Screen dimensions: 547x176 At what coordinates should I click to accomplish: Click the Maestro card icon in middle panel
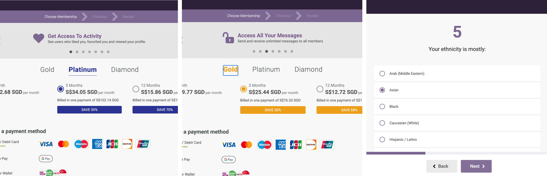click(x=264, y=145)
